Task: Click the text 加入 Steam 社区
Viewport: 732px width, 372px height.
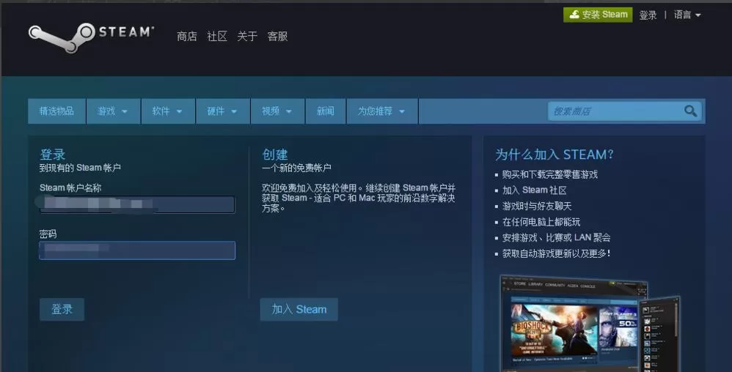Action: [x=535, y=190]
